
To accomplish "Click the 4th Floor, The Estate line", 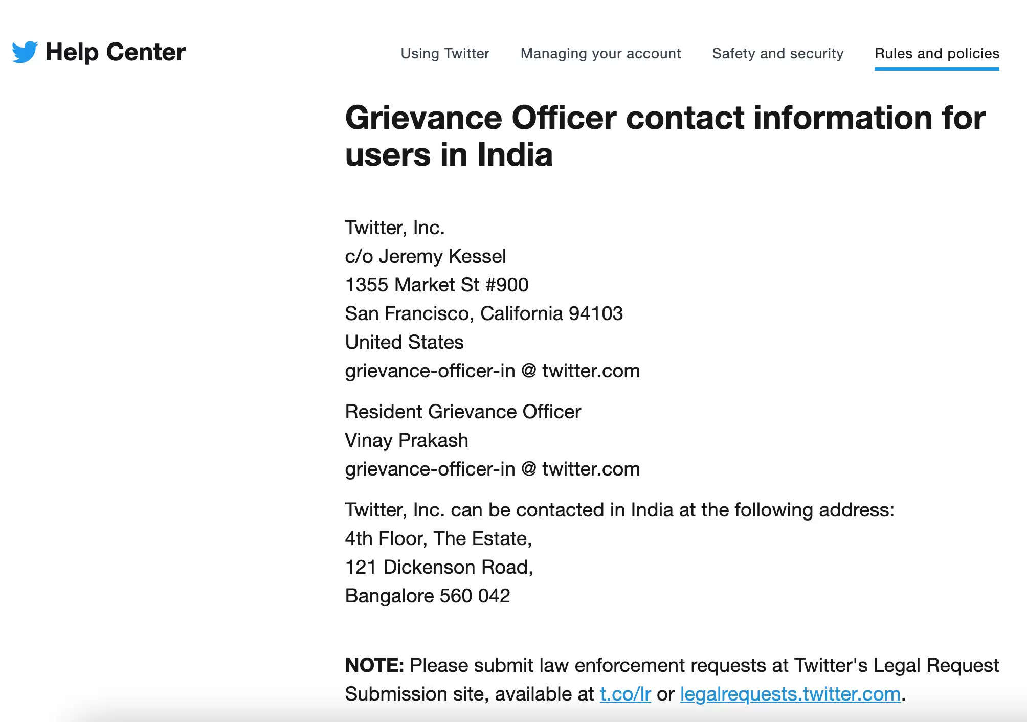I will (438, 538).
